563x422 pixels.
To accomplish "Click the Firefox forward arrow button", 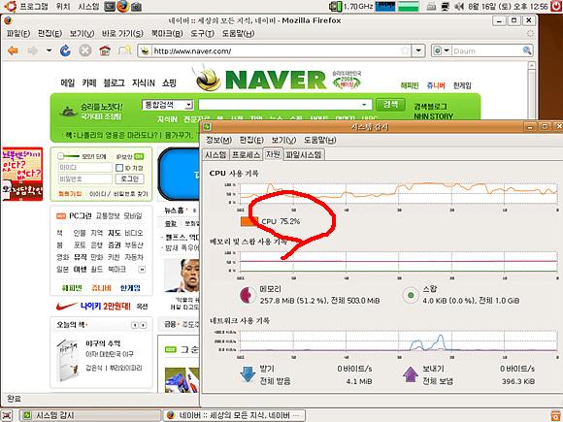I will click(33, 50).
